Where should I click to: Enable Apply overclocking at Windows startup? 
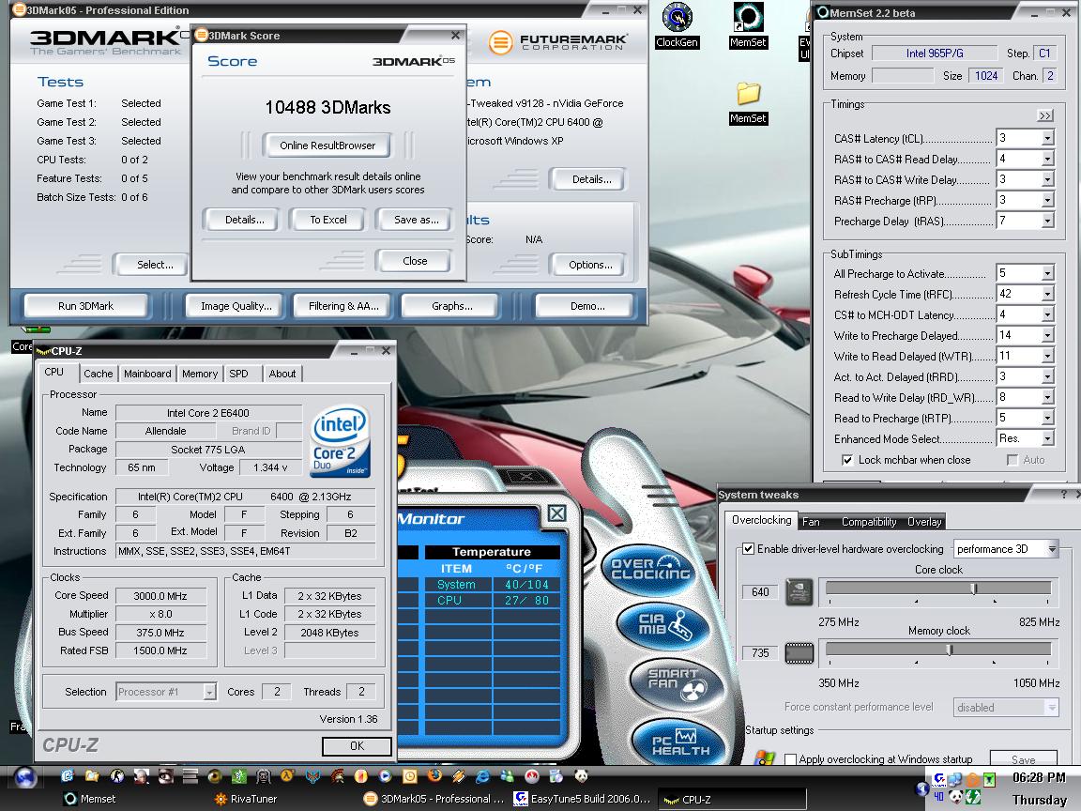tap(790, 759)
